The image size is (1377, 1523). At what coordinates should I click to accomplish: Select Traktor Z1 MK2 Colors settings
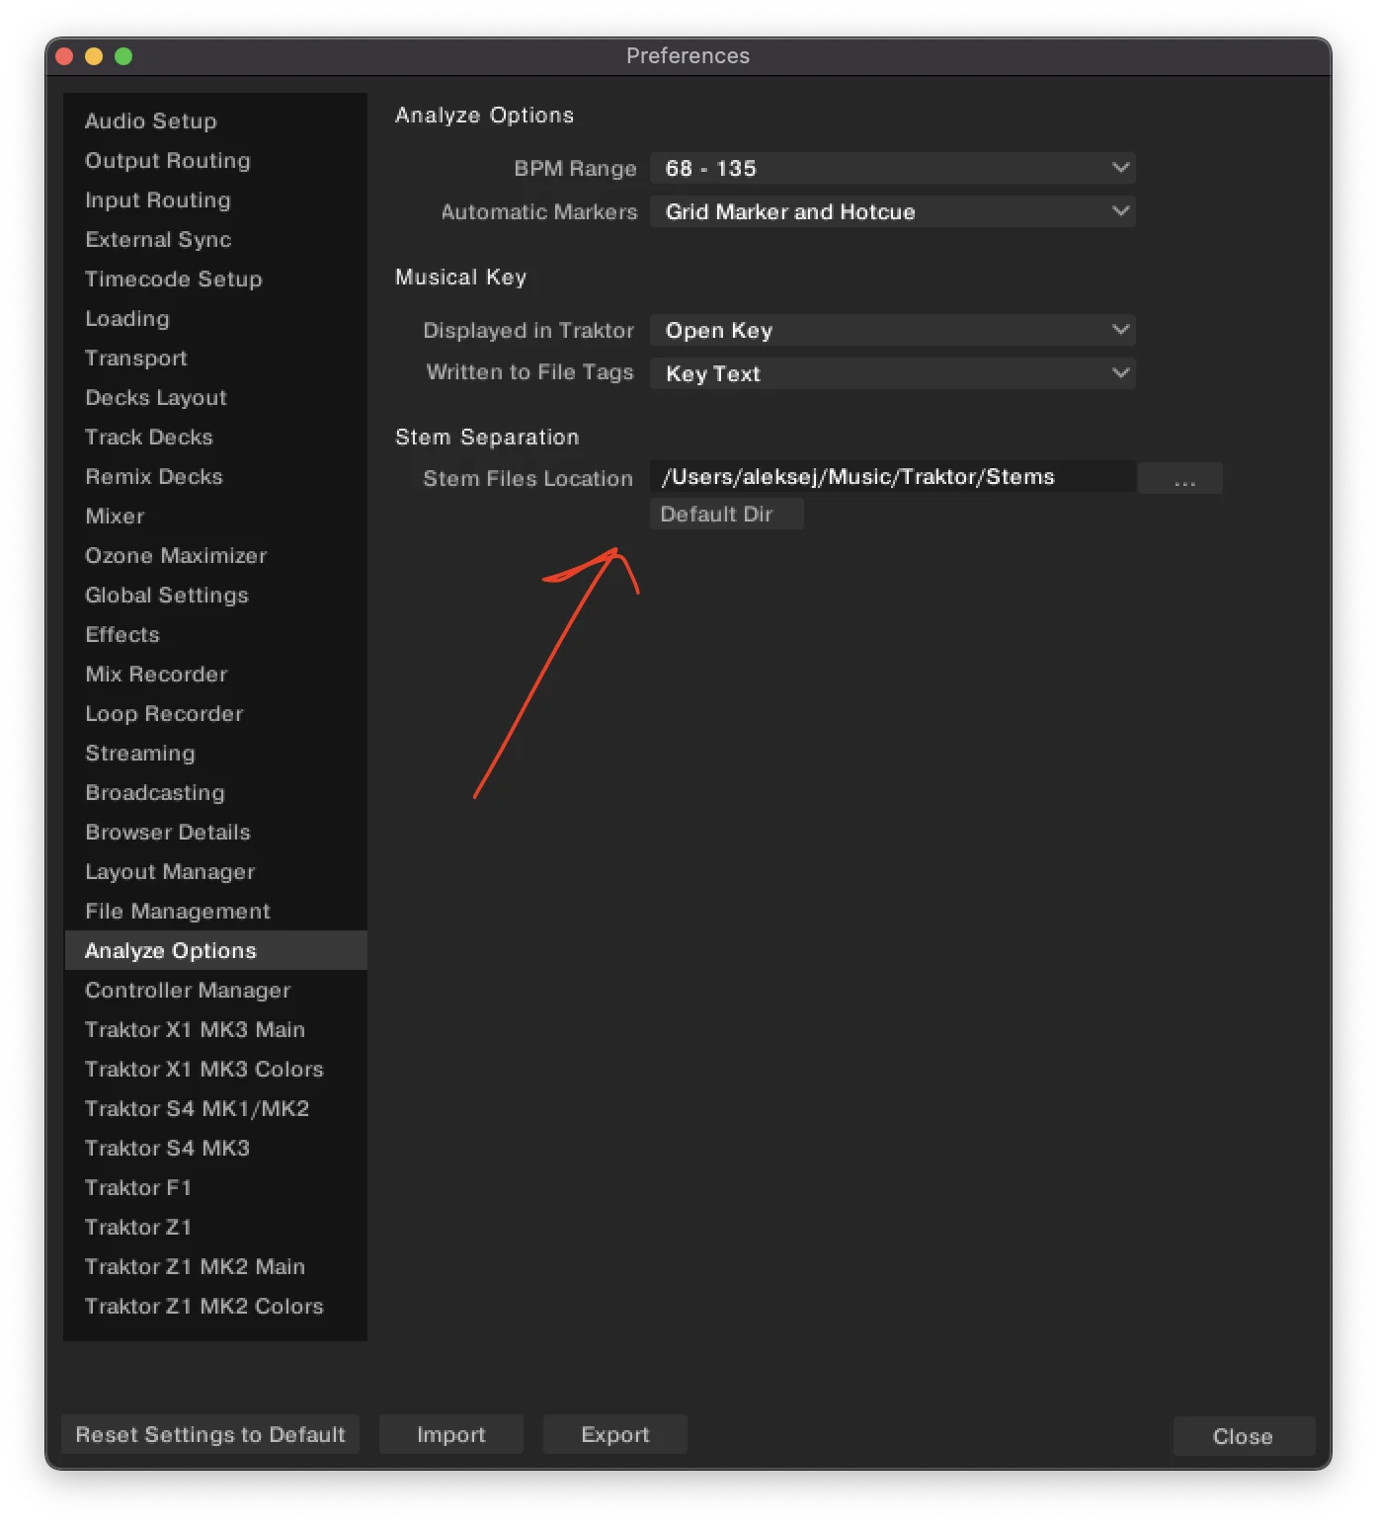pos(203,1306)
